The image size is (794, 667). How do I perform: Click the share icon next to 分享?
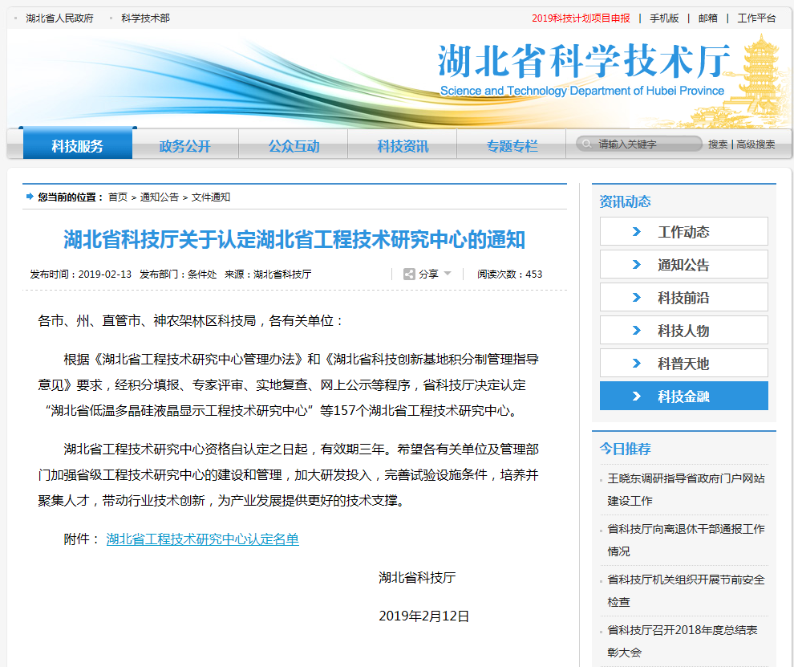(409, 275)
